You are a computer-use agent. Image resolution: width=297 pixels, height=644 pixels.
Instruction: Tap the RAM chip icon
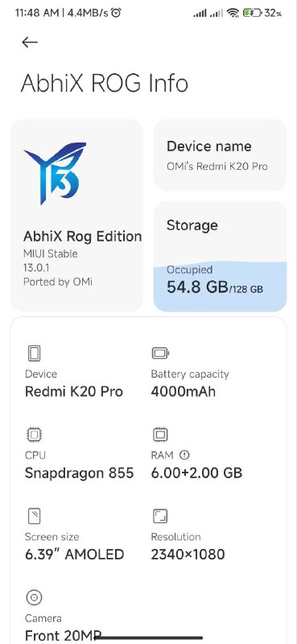click(x=160, y=435)
